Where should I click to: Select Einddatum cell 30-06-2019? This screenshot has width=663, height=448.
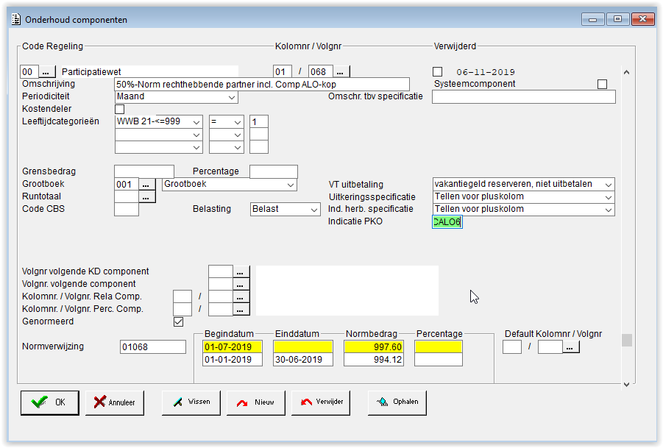point(303,360)
